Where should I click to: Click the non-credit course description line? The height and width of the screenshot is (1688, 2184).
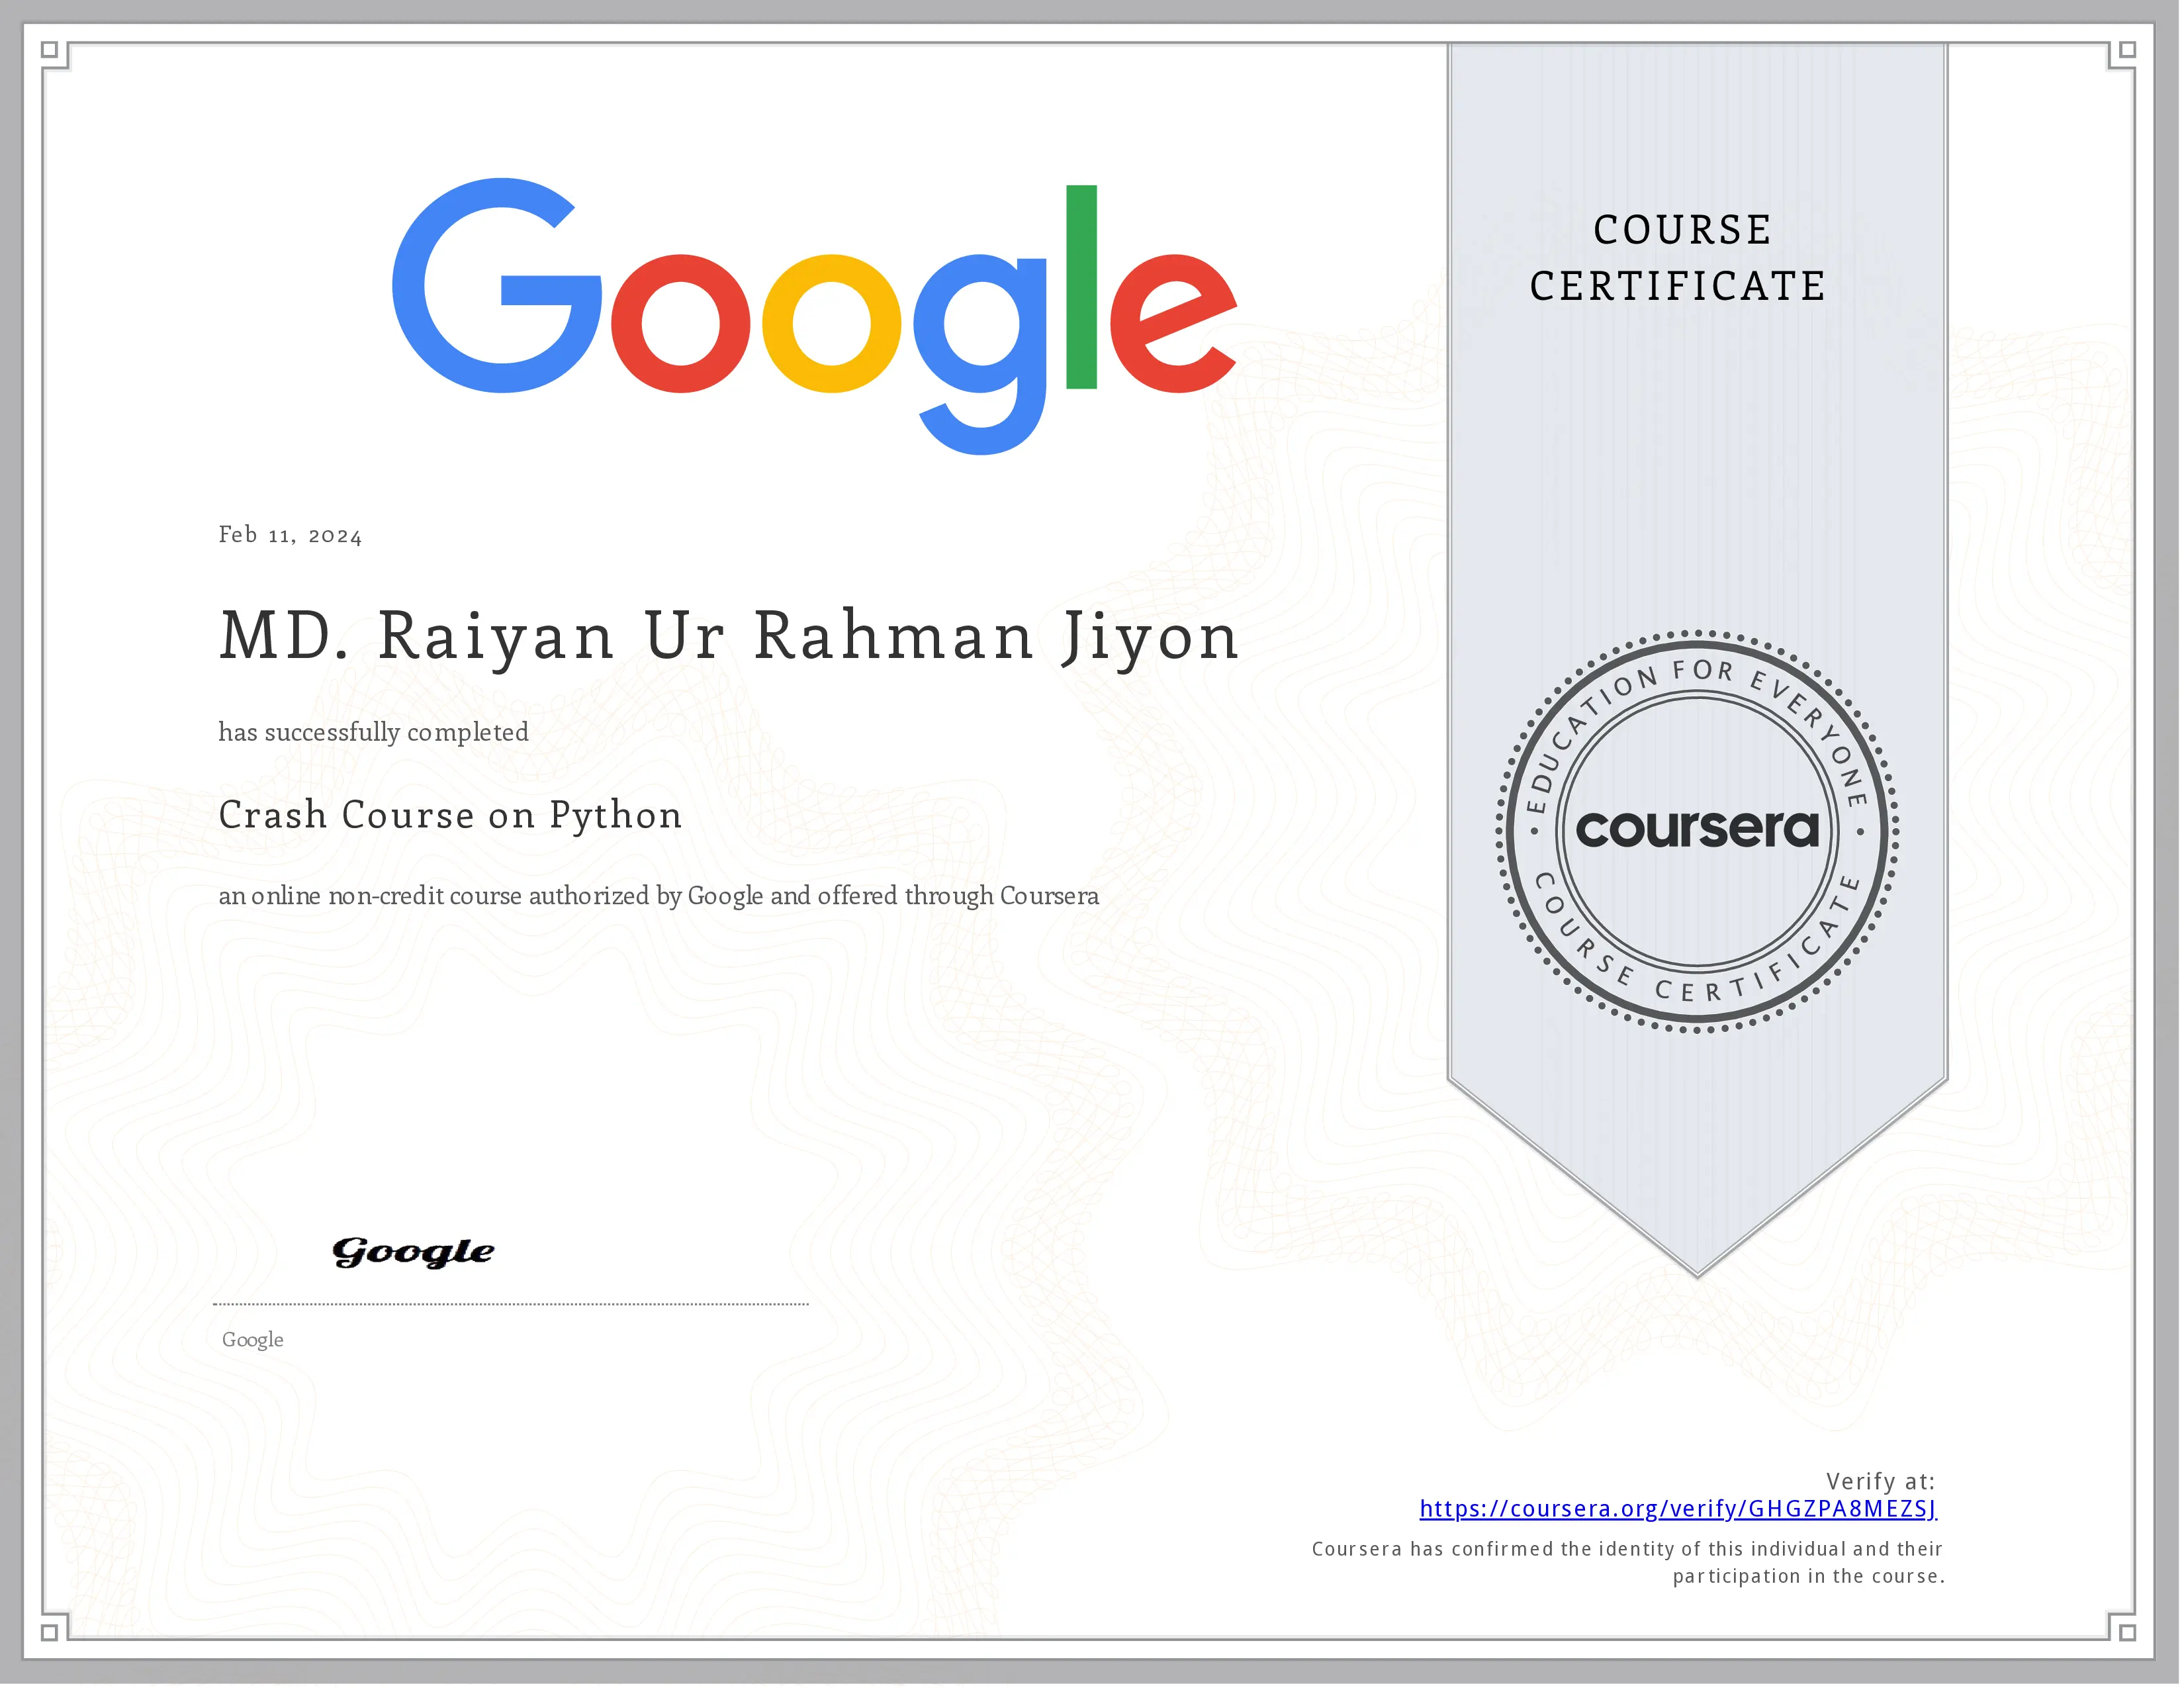pos(658,896)
